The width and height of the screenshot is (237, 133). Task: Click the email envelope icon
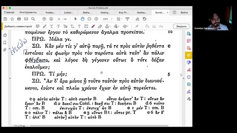point(26,19)
